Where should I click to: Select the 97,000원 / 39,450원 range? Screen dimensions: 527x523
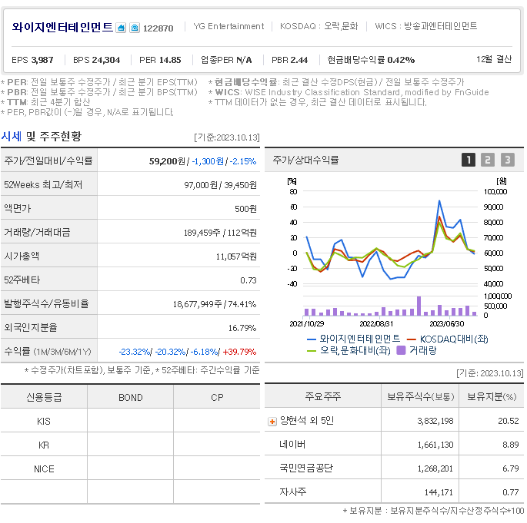pos(220,185)
